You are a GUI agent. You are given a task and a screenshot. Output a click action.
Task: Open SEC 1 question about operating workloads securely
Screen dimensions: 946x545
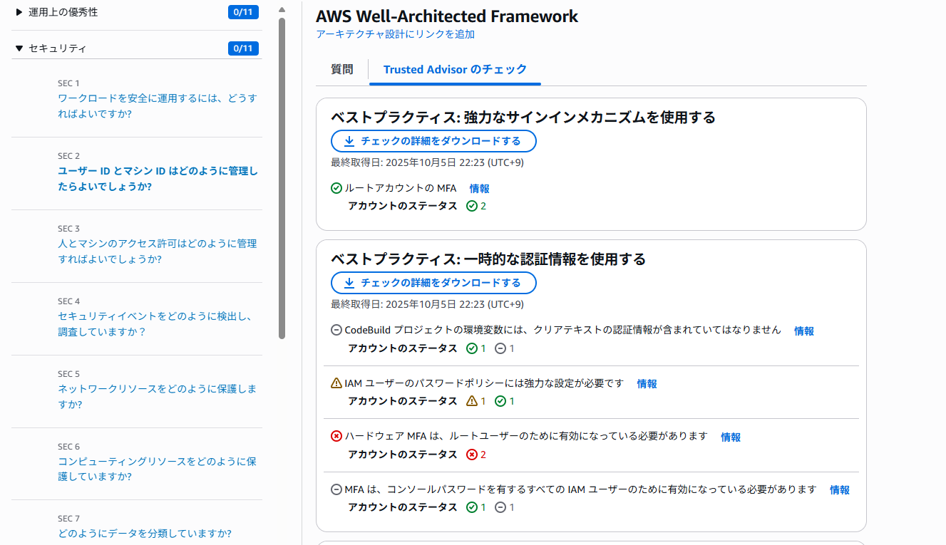point(157,105)
